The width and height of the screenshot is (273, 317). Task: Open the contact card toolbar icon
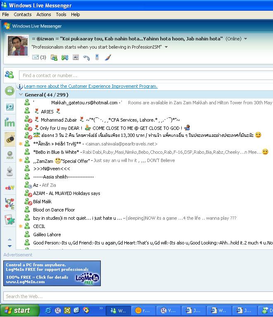click(x=76, y=57)
